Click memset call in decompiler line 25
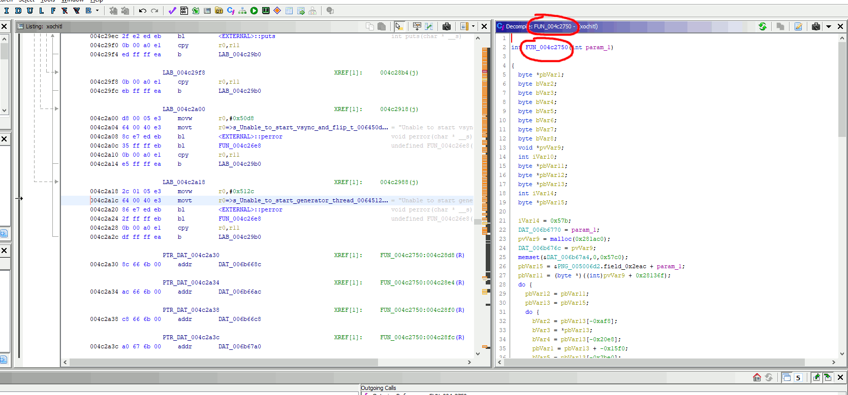The image size is (848, 395). tap(528, 258)
